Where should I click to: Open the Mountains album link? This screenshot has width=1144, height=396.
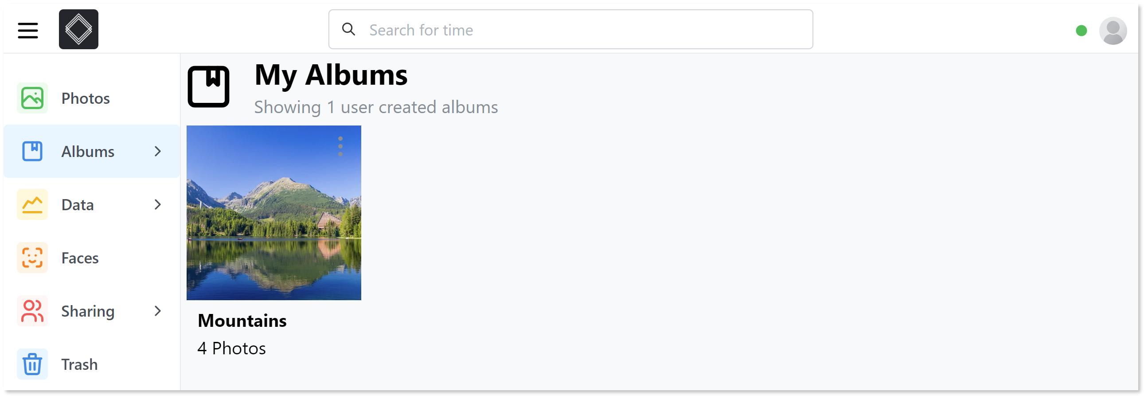point(273,212)
